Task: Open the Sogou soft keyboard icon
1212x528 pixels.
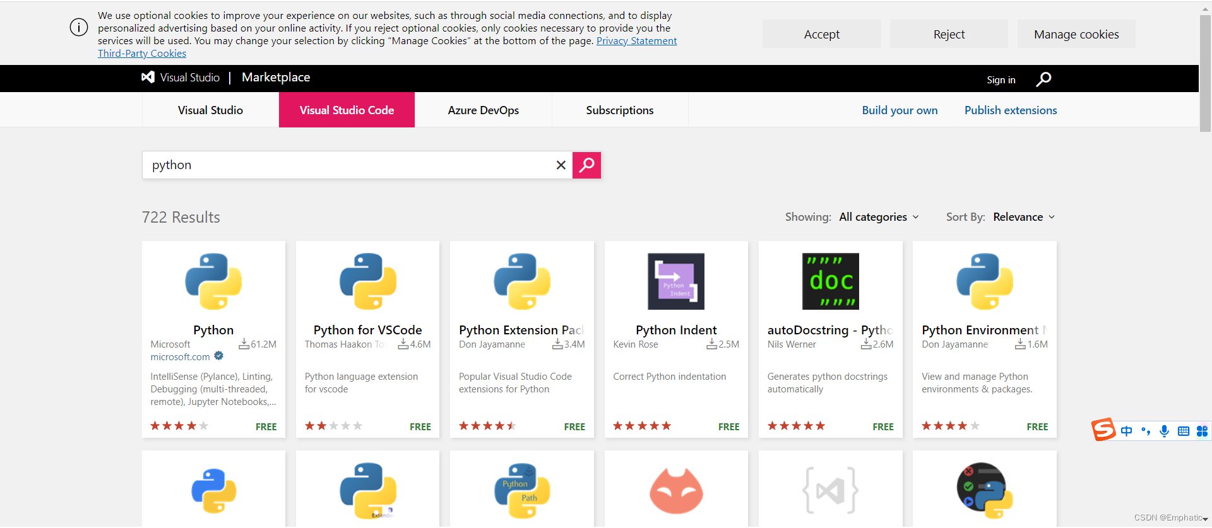Action: point(1184,431)
